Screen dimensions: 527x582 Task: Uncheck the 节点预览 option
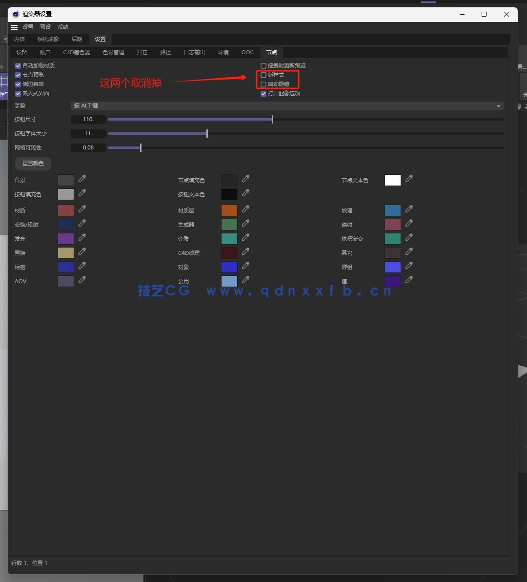[x=18, y=75]
